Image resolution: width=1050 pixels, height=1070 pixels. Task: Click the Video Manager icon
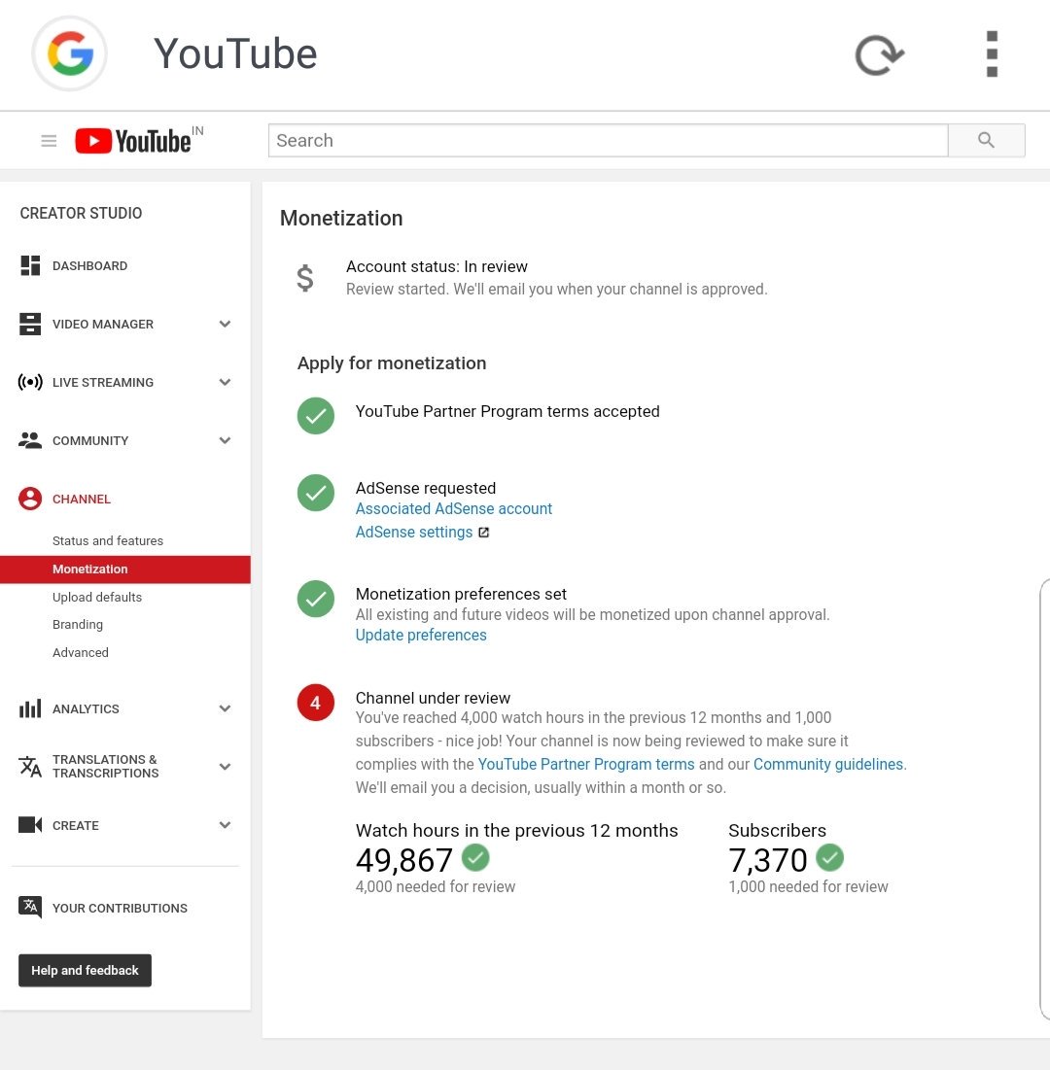coord(30,325)
